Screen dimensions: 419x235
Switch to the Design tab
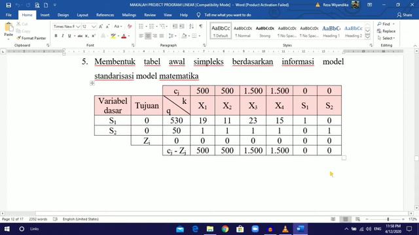pos(63,15)
